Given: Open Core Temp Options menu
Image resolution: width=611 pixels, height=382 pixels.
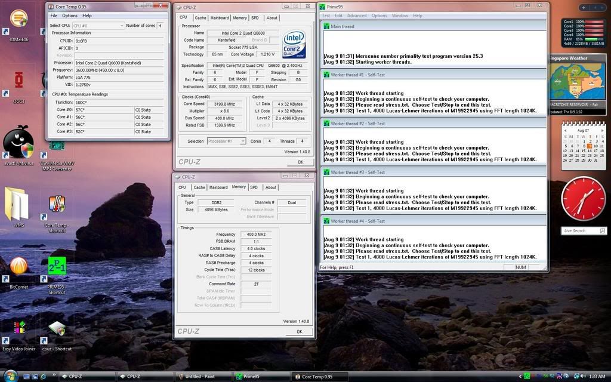Looking at the screenshot, I should pyautogui.click(x=70, y=16).
